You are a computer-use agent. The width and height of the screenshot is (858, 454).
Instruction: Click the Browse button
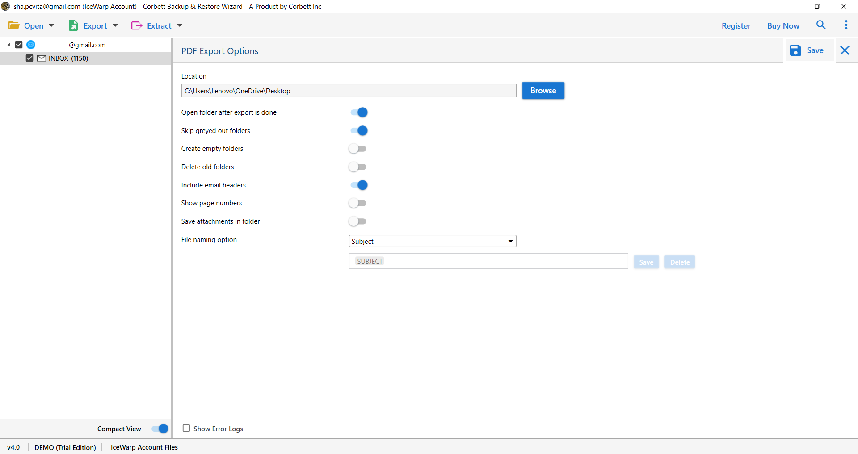coord(543,91)
